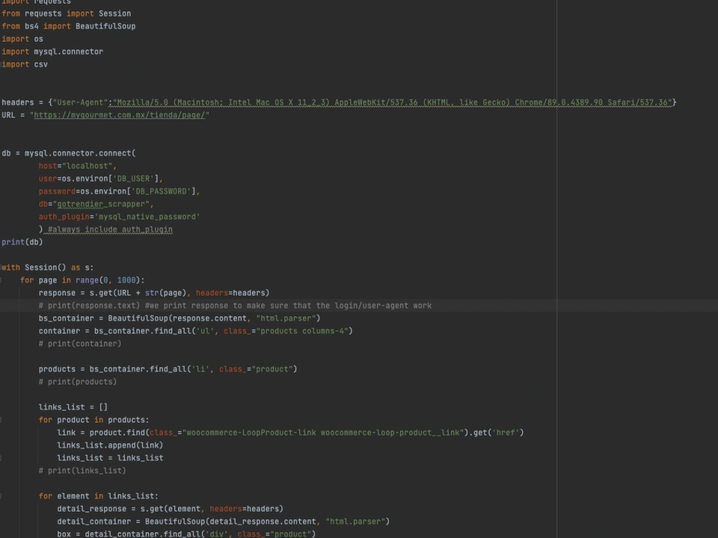Viewport: 718px width, 538px height.
Task: Place cursor on the 'import os' line
Action: [22, 39]
